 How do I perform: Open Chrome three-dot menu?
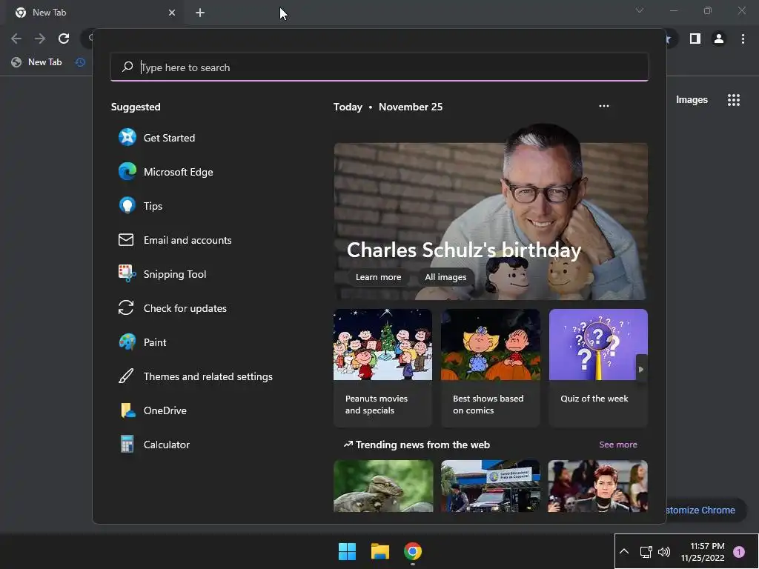point(743,39)
